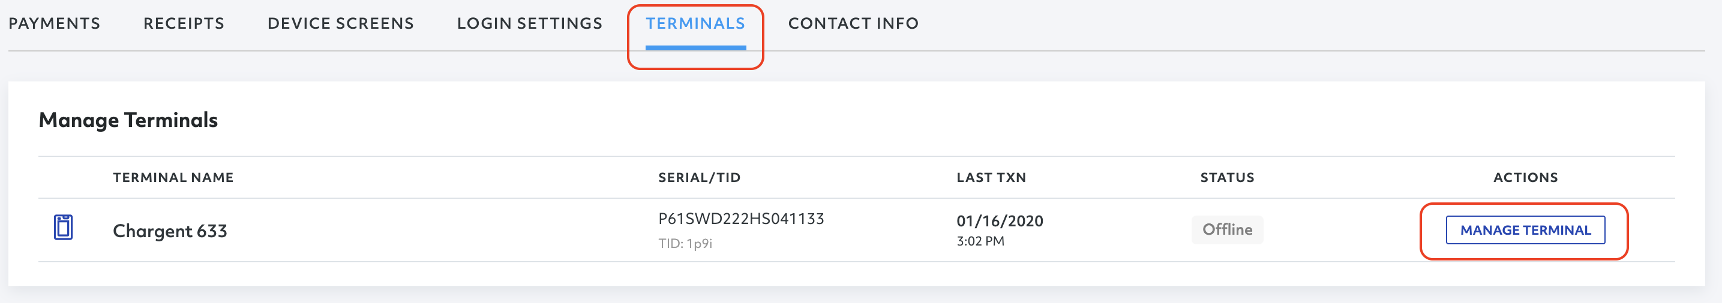This screenshot has height=303, width=1722.
Task: Click the TID 1p9i text
Action: [685, 244]
